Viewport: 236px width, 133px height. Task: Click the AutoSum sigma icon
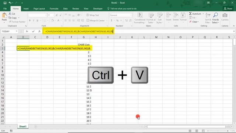pyautogui.click(x=190, y=14)
